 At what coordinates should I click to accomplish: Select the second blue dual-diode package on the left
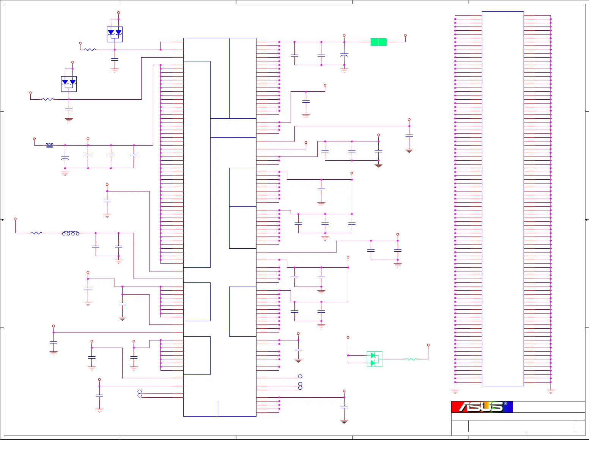pos(69,84)
